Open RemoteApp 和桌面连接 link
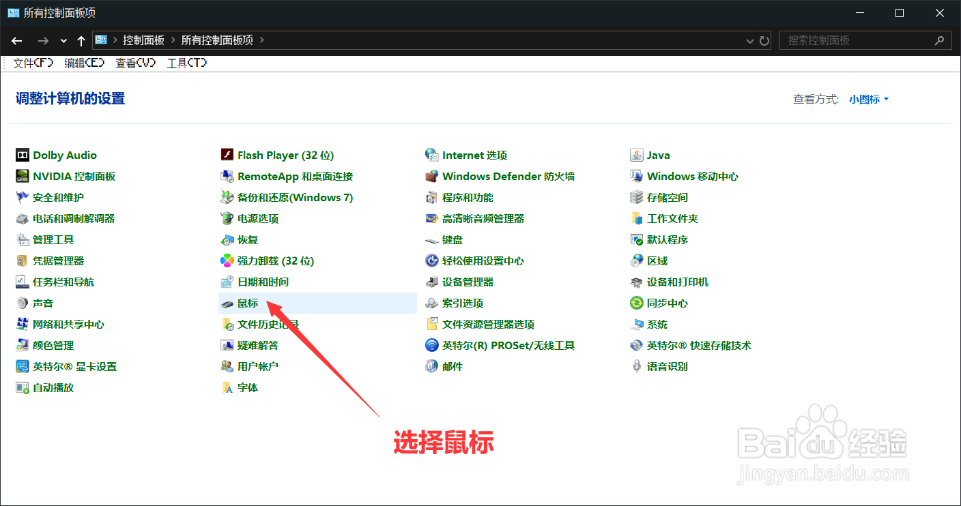The height and width of the screenshot is (506, 961). pyautogui.click(x=295, y=176)
